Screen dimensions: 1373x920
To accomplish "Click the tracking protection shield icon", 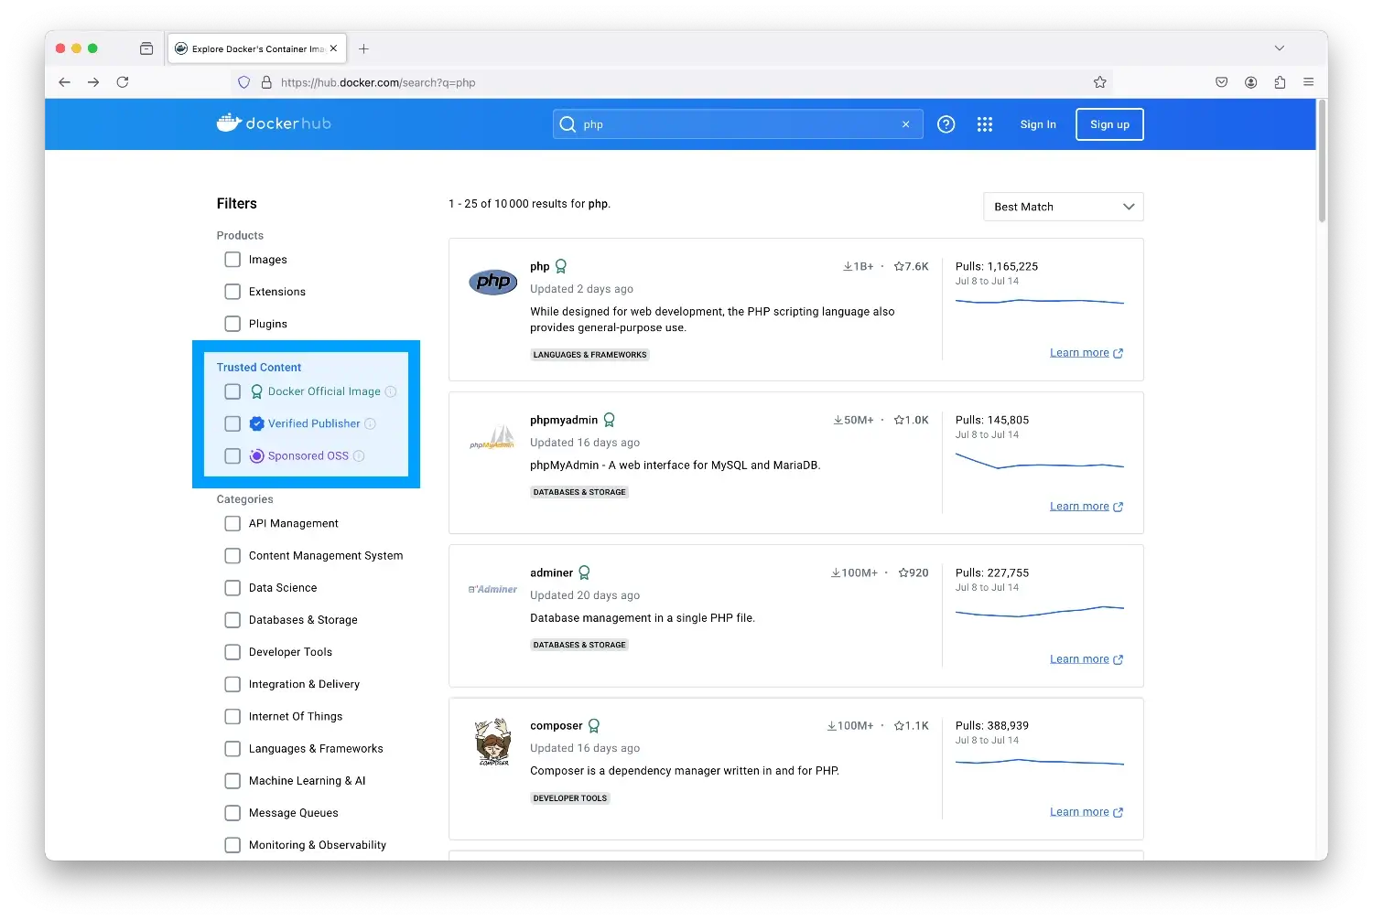I will click(244, 82).
